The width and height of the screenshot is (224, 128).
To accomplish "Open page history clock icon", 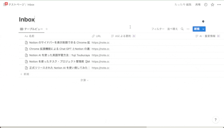I will (206, 4).
